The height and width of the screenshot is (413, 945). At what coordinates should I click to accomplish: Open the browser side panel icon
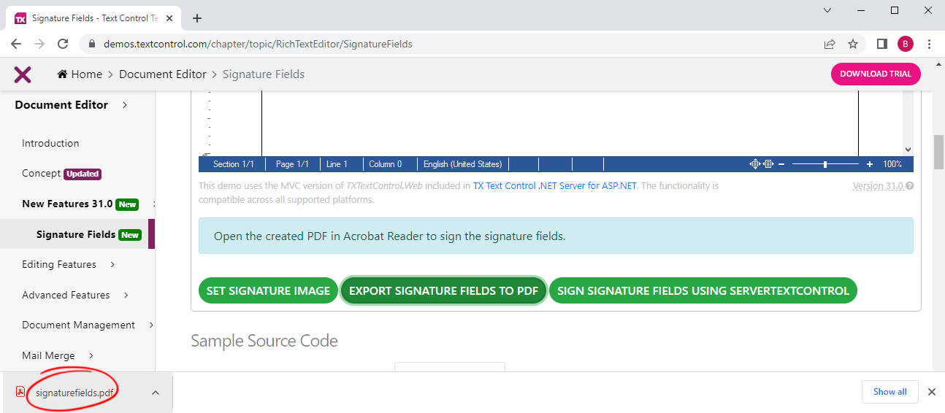[x=882, y=44]
